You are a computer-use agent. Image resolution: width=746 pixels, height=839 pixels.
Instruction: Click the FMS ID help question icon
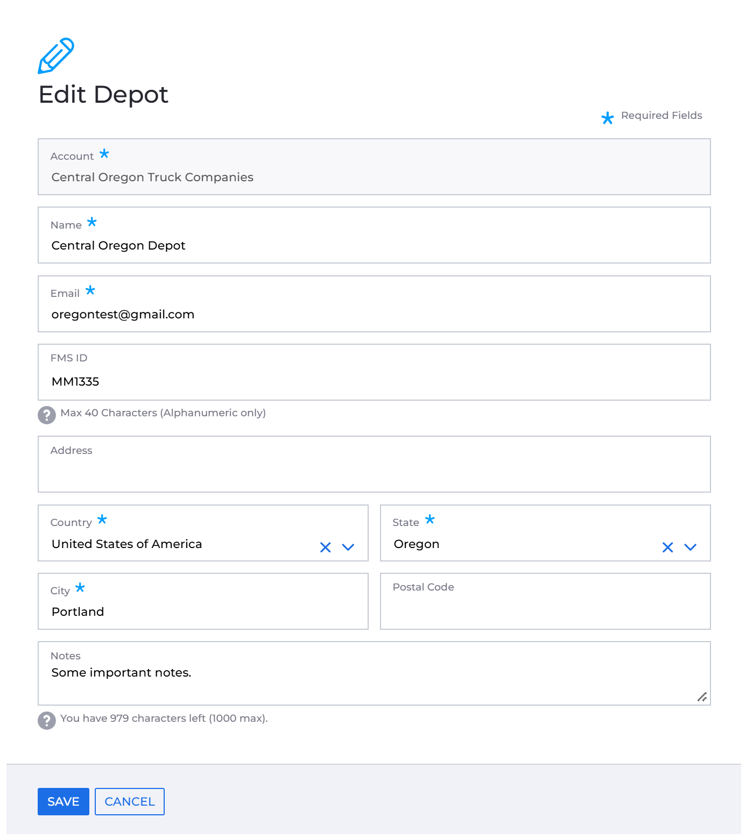[x=47, y=415]
